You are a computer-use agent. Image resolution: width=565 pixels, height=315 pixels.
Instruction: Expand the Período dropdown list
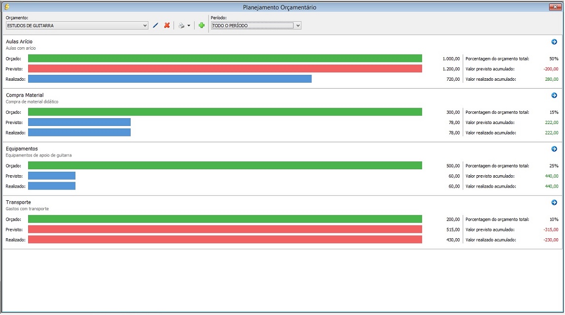[298, 26]
